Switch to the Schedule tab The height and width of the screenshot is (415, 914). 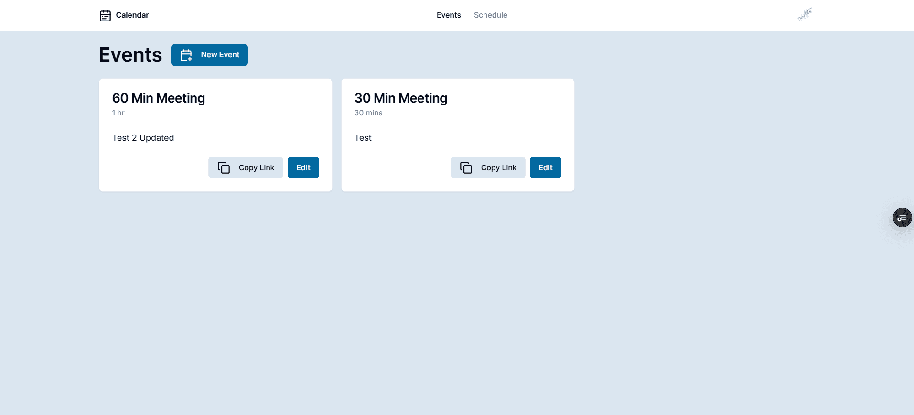pyautogui.click(x=490, y=15)
